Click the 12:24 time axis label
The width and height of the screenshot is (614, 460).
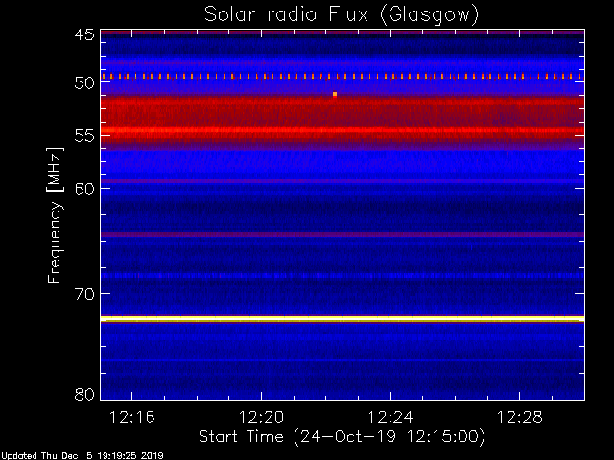[390, 417]
